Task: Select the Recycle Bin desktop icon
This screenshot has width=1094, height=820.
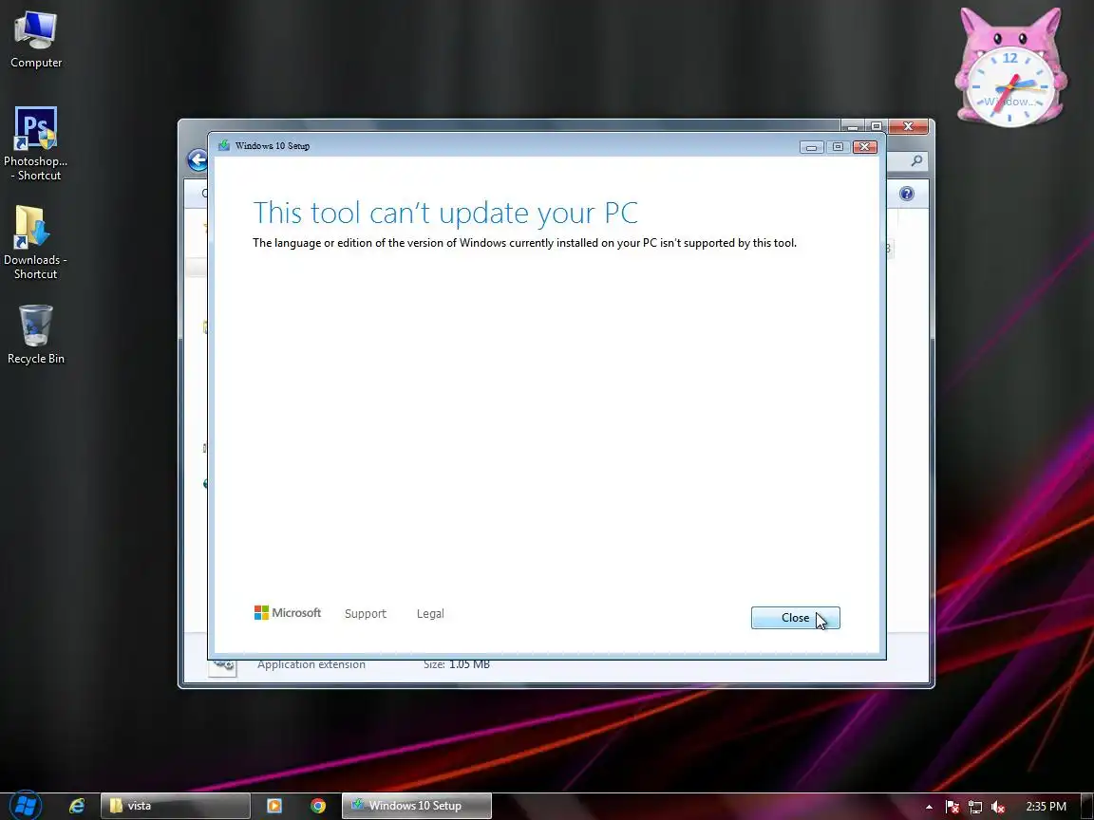Action: click(35, 335)
